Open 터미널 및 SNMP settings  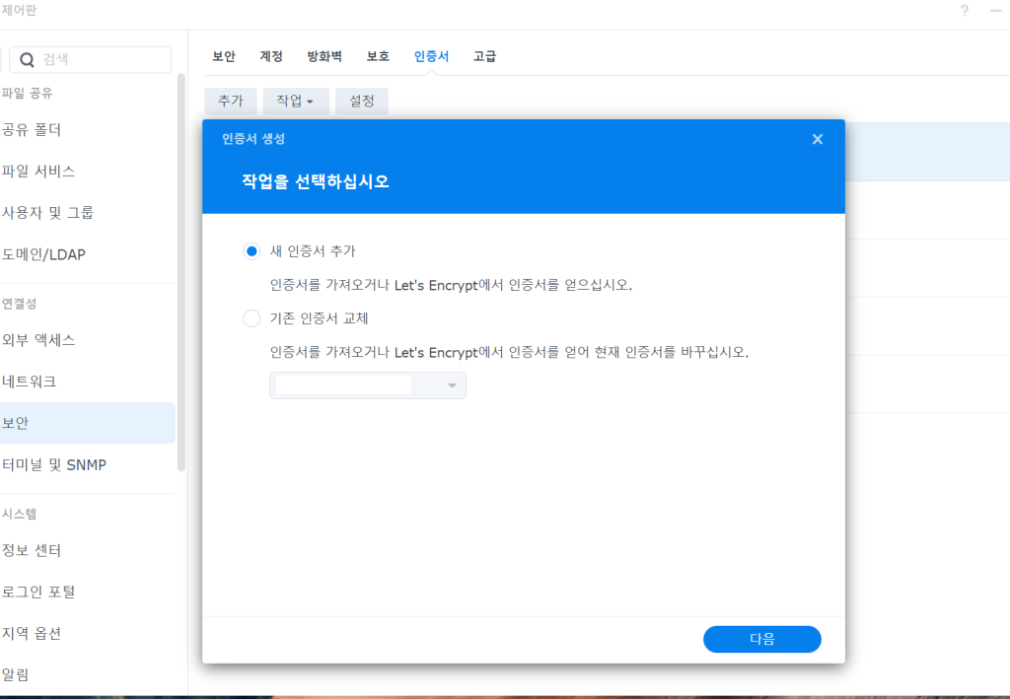point(54,464)
